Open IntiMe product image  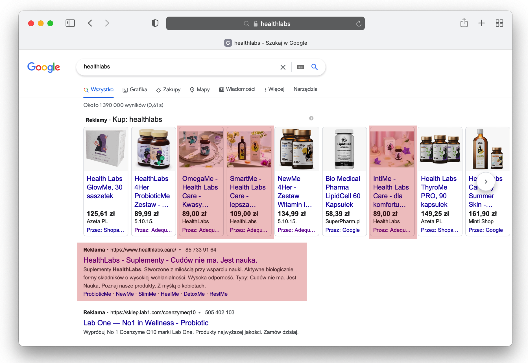pyautogui.click(x=392, y=149)
